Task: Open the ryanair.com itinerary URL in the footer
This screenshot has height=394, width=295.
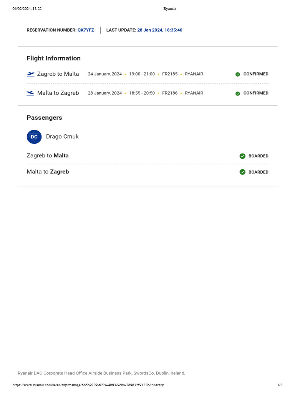Action: click(x=88, y=385)
